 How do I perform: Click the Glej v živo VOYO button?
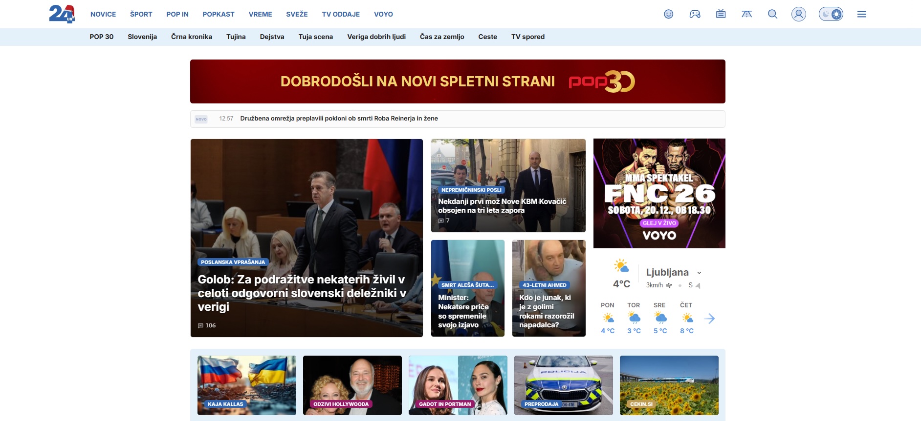pyautogui.click(x=659, y=223)
